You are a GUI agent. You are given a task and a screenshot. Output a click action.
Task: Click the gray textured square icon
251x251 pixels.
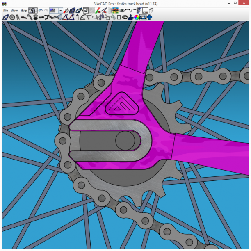92,11
